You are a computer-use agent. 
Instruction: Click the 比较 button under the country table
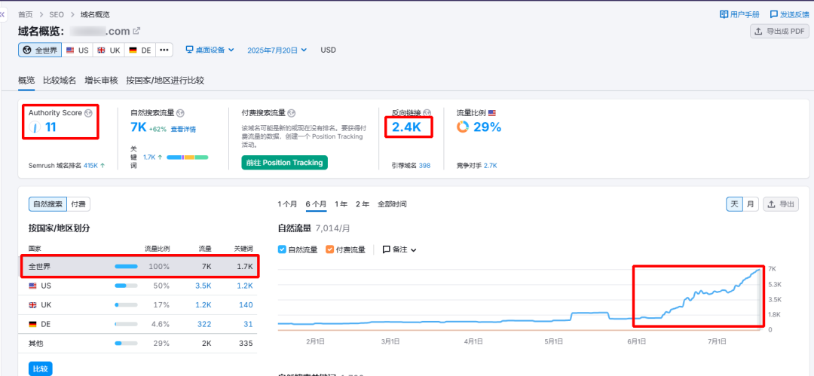41,368
